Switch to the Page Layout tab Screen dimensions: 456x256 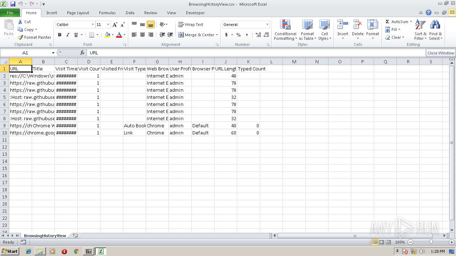[x=78, y=13]
